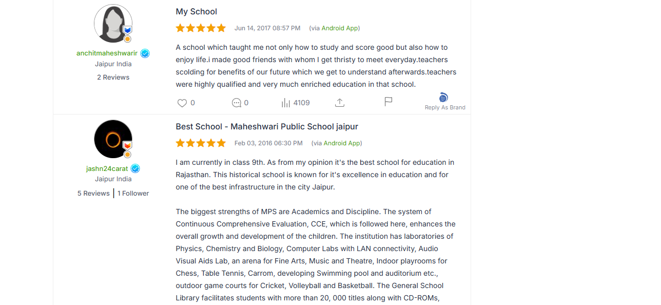The height and width of the screenshot is (305, 661).
Task: Open comments on the My School review
Action: (237, 103)
